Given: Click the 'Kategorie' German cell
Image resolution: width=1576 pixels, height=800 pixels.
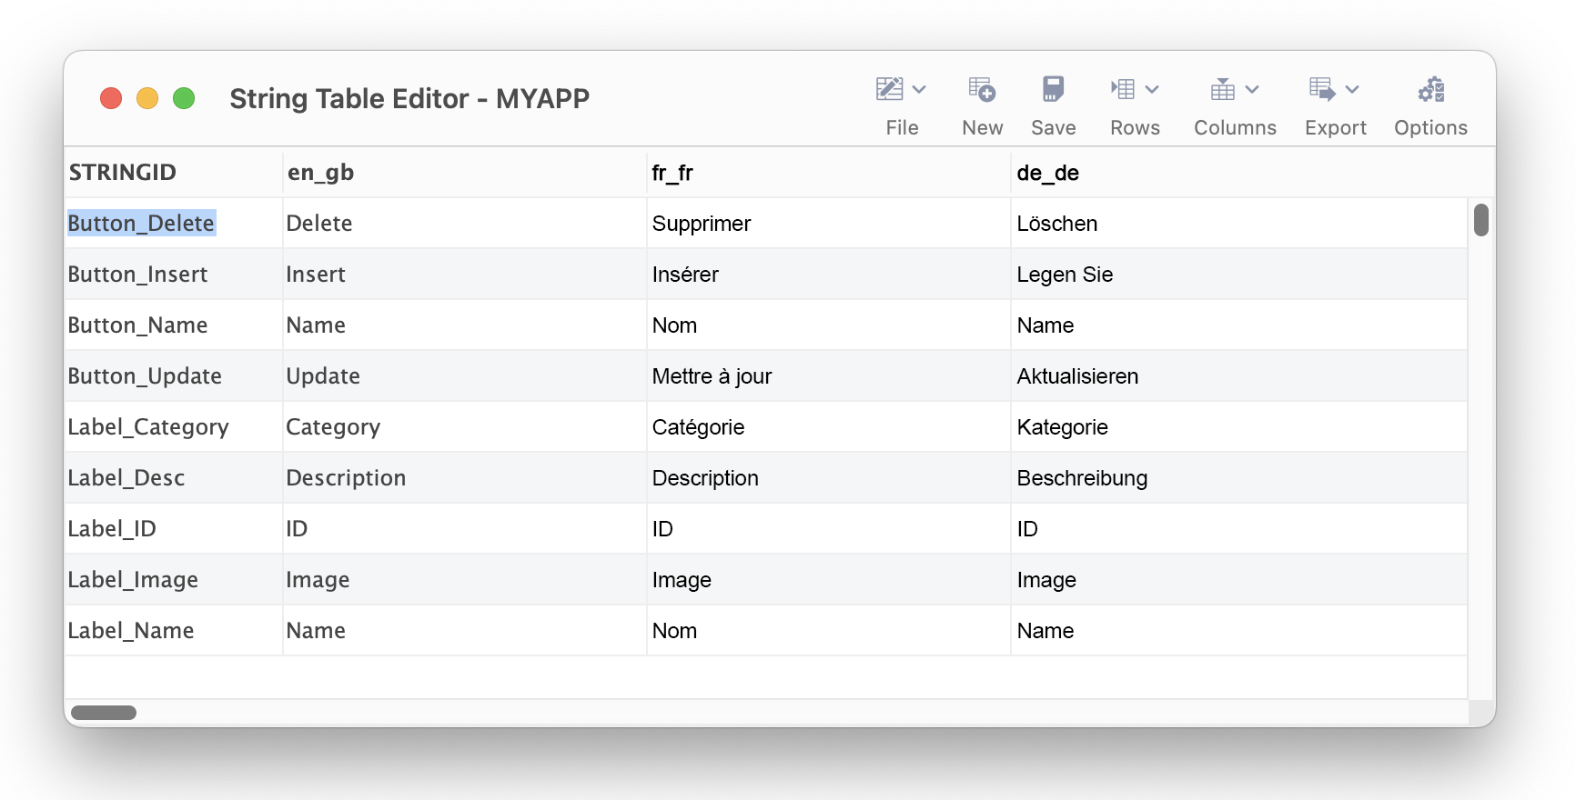Looking at the screenshot, I should point(1239,426).
